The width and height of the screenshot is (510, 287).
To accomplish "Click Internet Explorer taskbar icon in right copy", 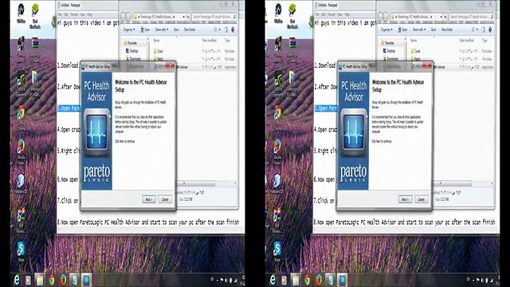I will coord(273,280).
